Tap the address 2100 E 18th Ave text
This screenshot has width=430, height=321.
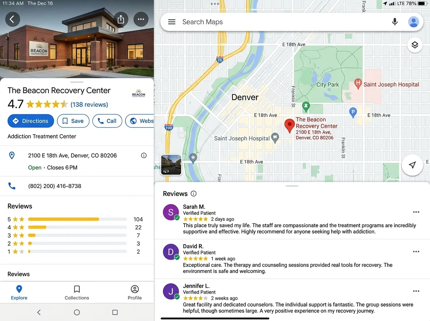point(72,155)
